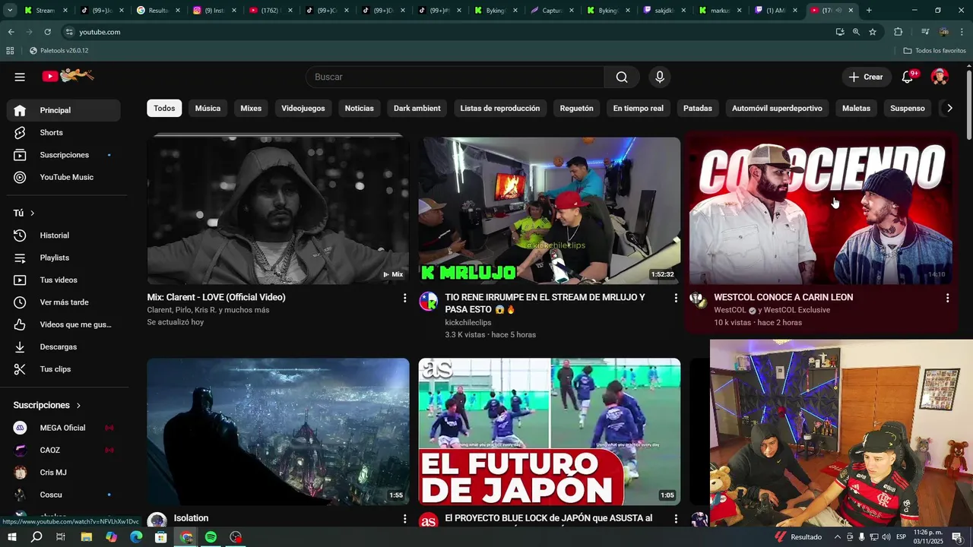
Task: Expand the Tú section
Action: (24, 213)
